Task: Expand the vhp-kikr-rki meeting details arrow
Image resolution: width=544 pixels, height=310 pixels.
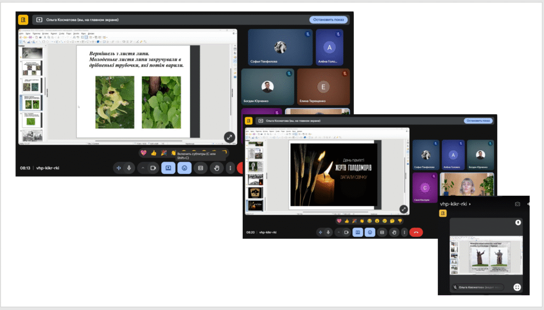Action: click(x=470, y=204)
